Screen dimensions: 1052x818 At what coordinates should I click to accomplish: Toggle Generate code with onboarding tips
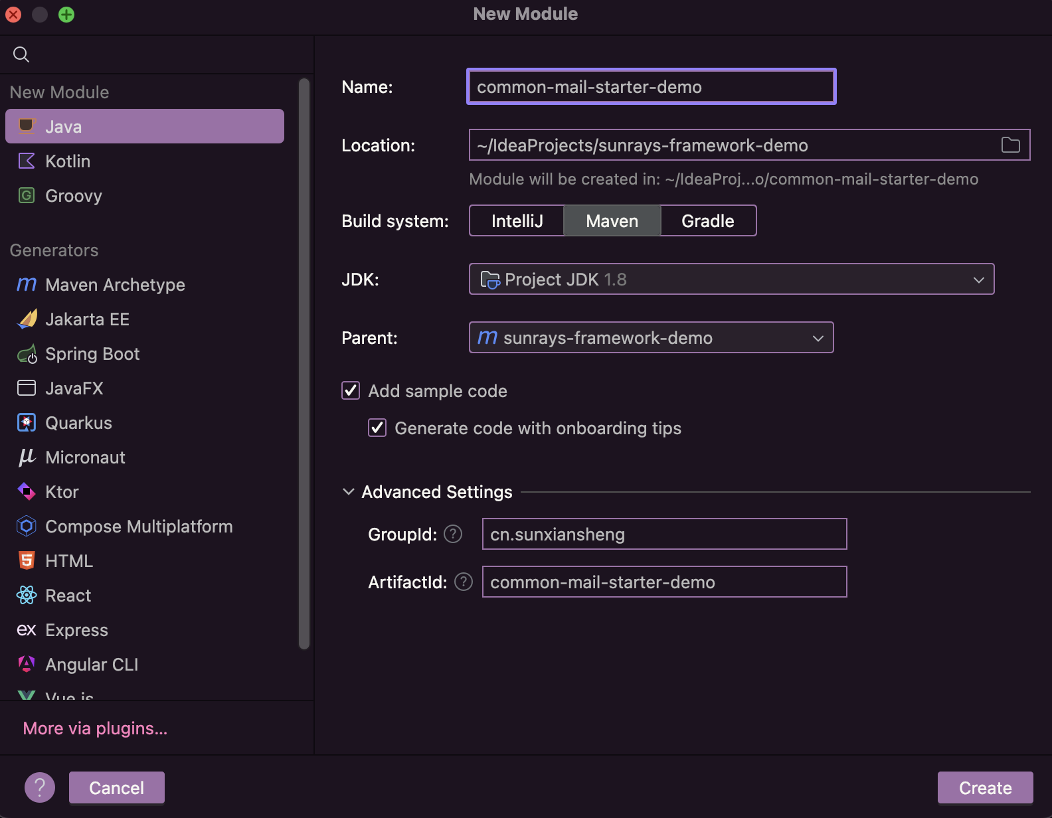click(x=377, y=428)
